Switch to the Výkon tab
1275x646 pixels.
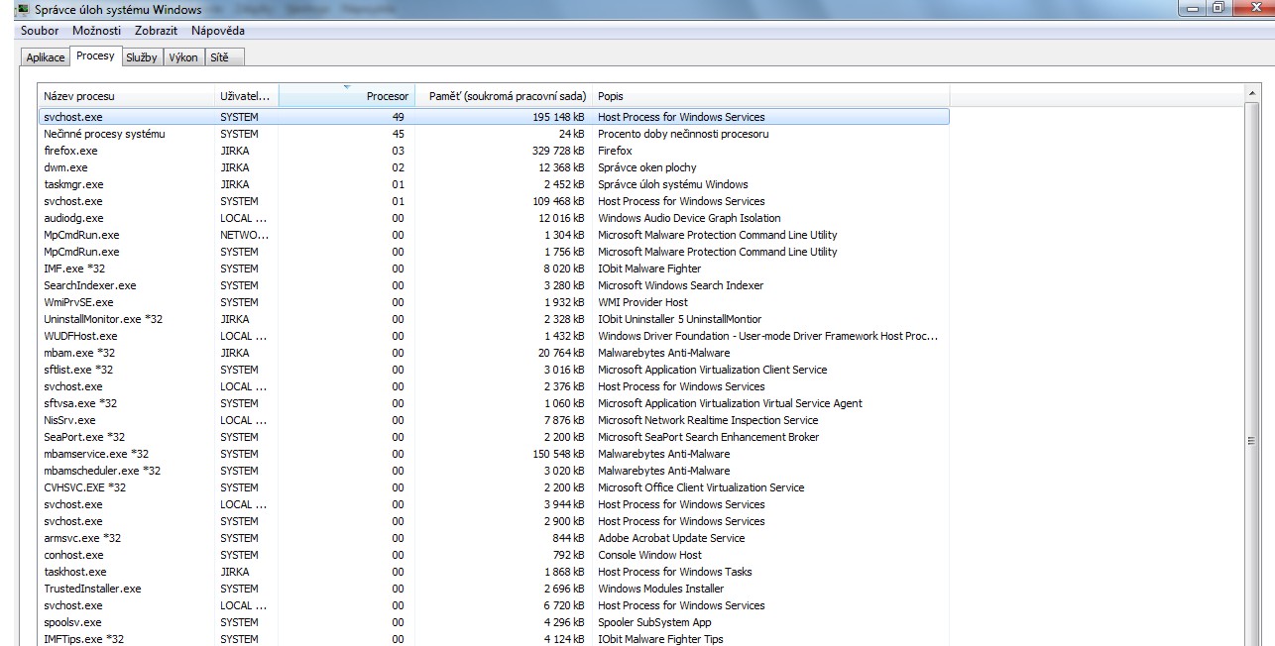(x=183, y=57)
